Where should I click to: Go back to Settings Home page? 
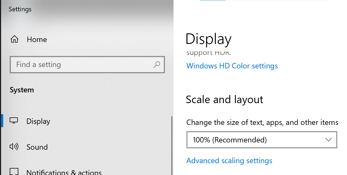[37, 39]
